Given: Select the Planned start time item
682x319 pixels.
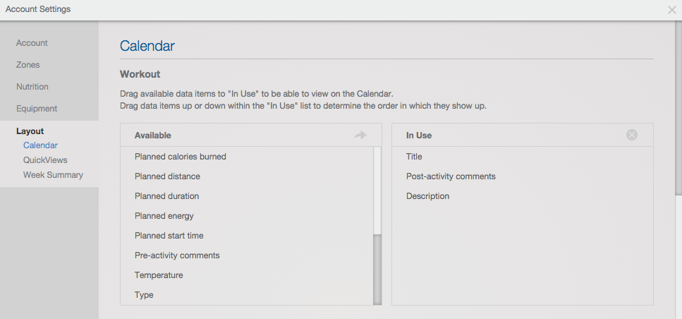Looking at the screenshot, I should (x=247, y=236).
